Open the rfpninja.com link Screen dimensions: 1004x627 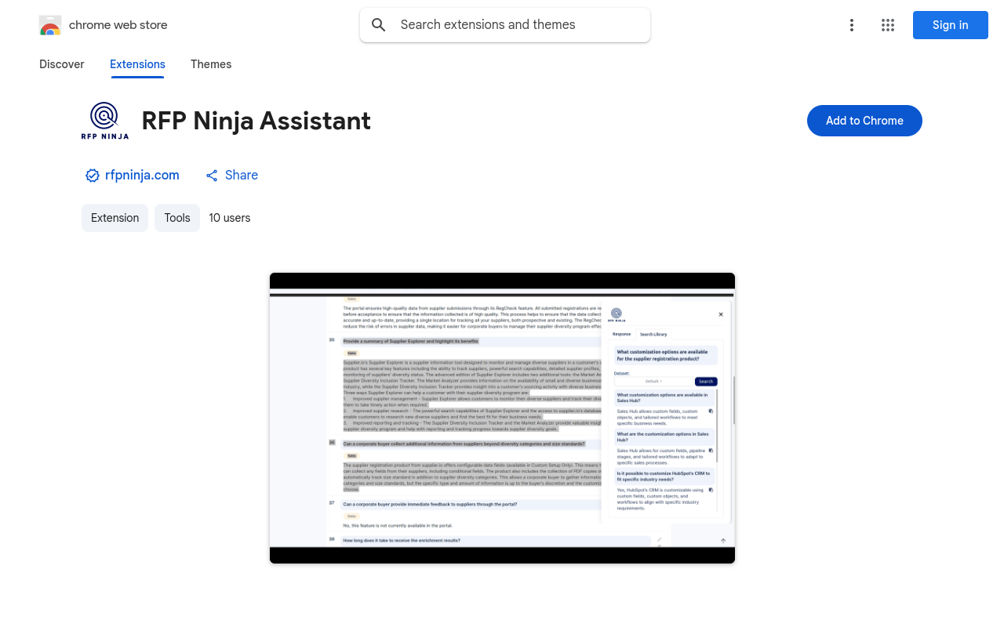pos(142,176)
